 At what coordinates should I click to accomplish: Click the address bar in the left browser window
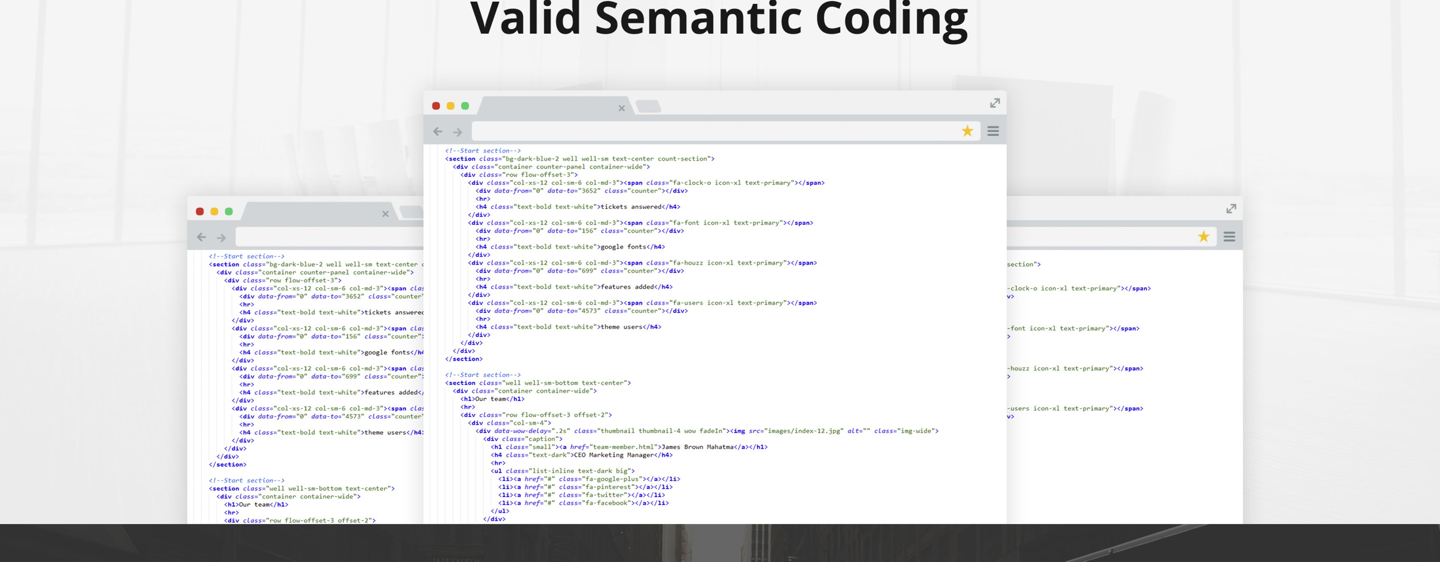(x=330, y=237)
